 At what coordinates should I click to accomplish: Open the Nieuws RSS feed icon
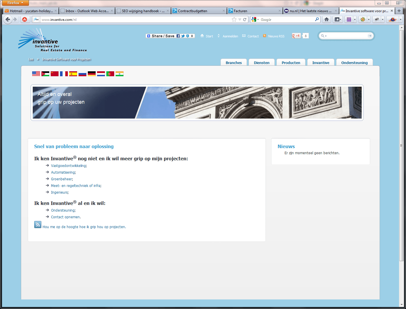pyautogui.click(x=265, y=36)
